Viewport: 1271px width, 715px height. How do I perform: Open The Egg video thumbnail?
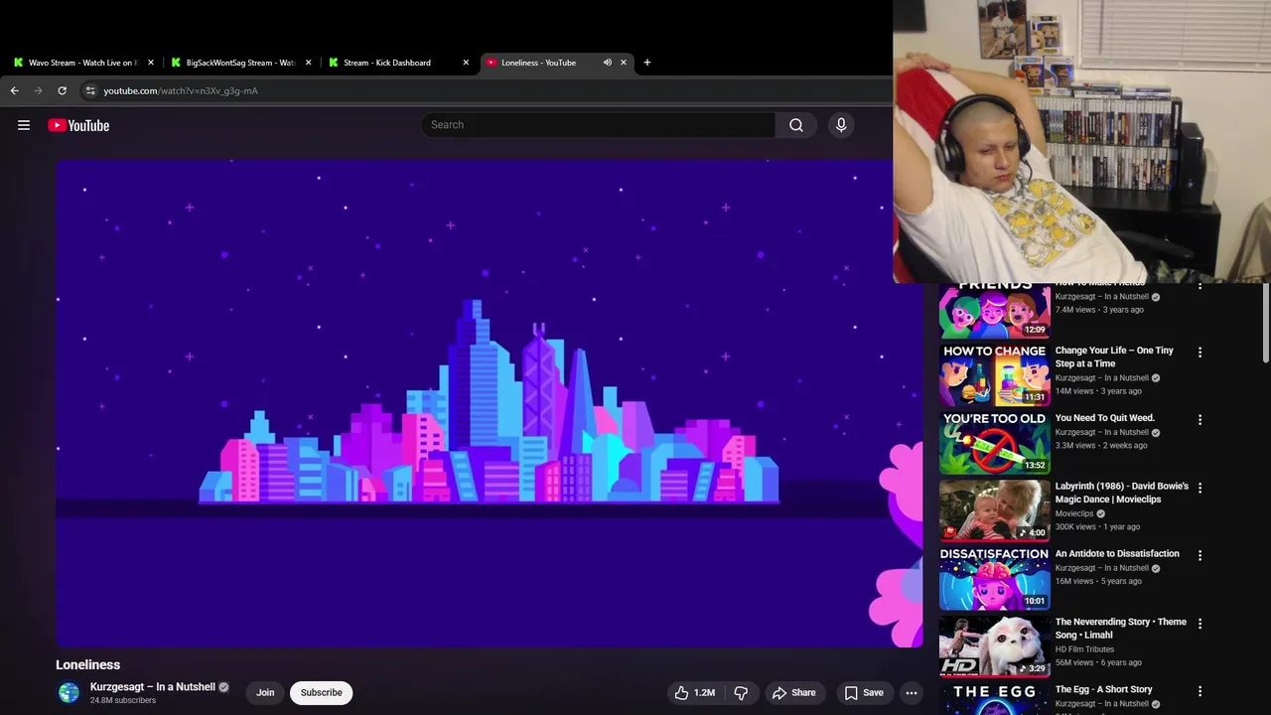pyautogui.click(x=995, y=699)
